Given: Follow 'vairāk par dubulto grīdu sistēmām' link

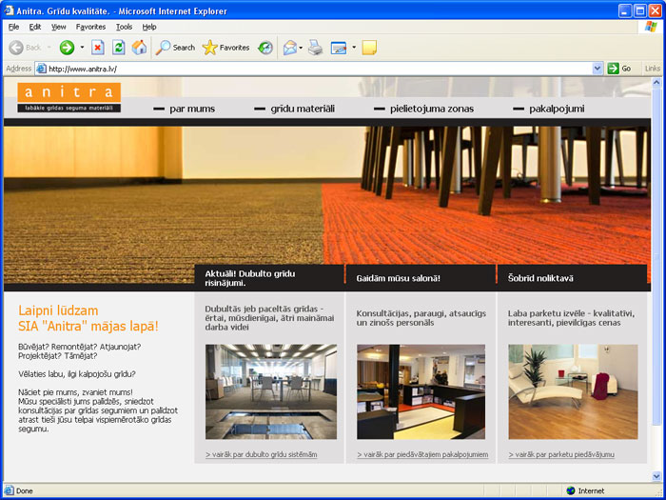Looking at the screenshot, I should pyautogui.click(x=262, y=454).
